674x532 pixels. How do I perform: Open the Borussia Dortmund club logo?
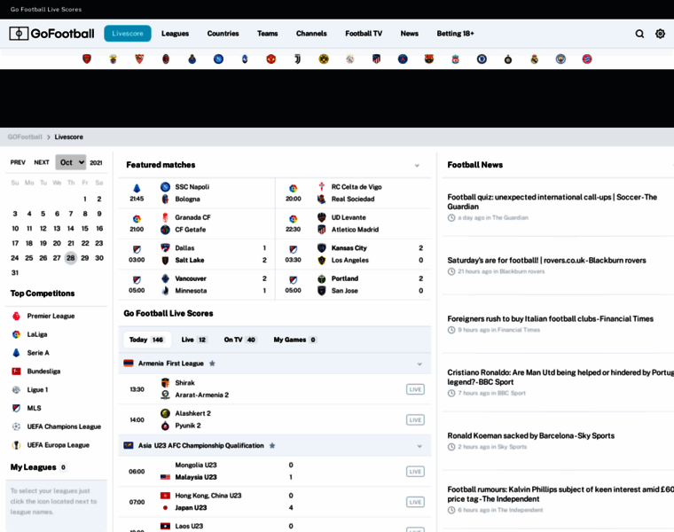point(324,59)
